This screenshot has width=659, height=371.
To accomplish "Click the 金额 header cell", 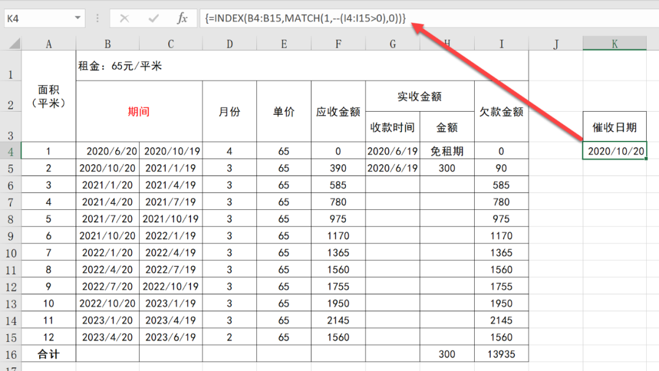I will (x=447, y=127).
